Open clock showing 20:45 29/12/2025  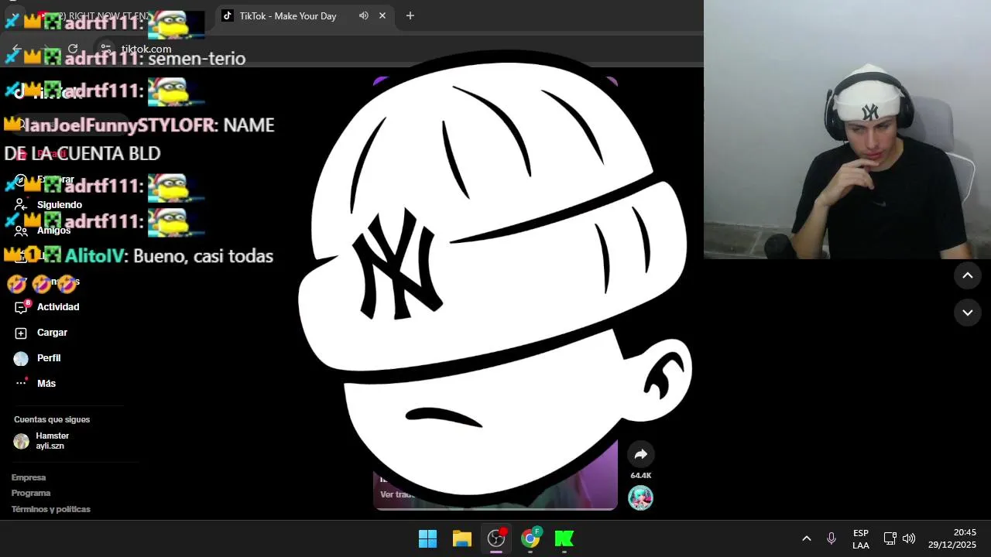[x=952, y=538]
